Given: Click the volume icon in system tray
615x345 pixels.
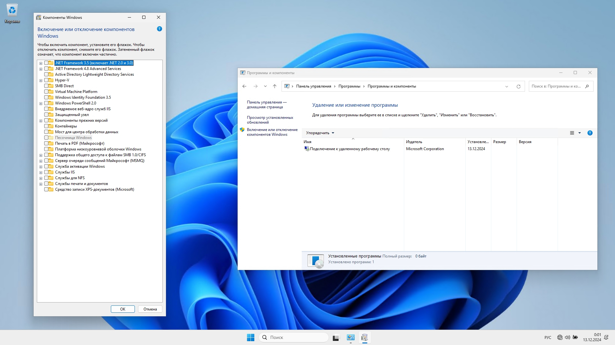Looking at the screenshot, I should [x=568, y=337].
